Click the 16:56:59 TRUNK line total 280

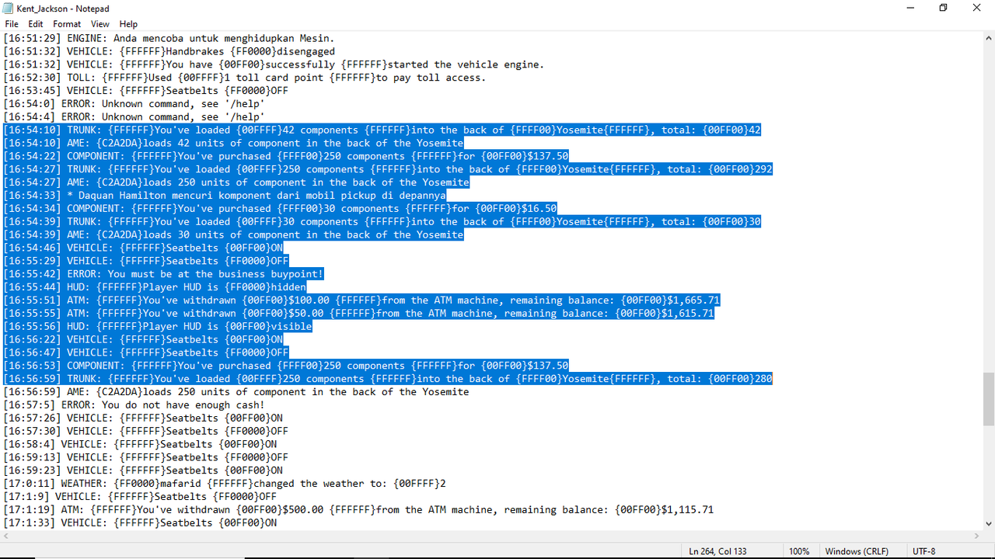[388, 379]
